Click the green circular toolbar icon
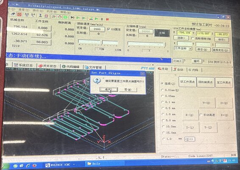This screenshot has width=240, height=170. 65,17
